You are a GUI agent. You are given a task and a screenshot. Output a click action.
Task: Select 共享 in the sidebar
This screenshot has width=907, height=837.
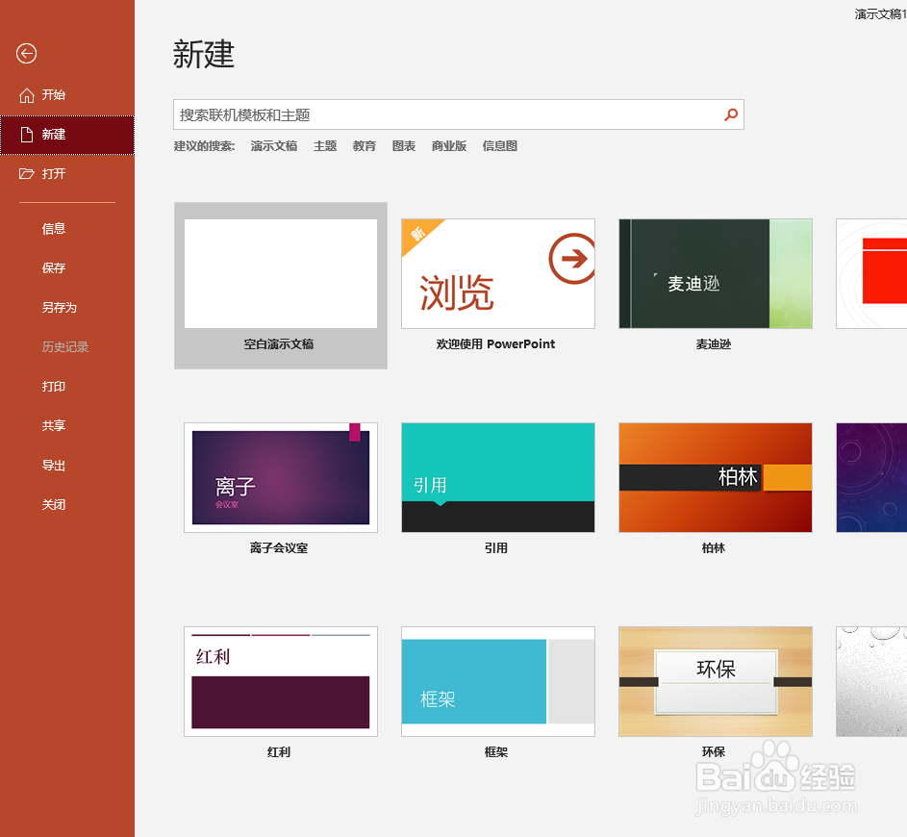53,425
